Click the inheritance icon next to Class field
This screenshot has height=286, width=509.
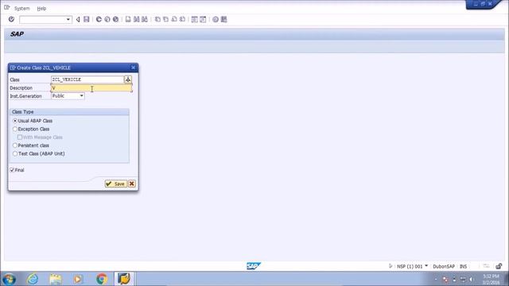tap(128, 79)
